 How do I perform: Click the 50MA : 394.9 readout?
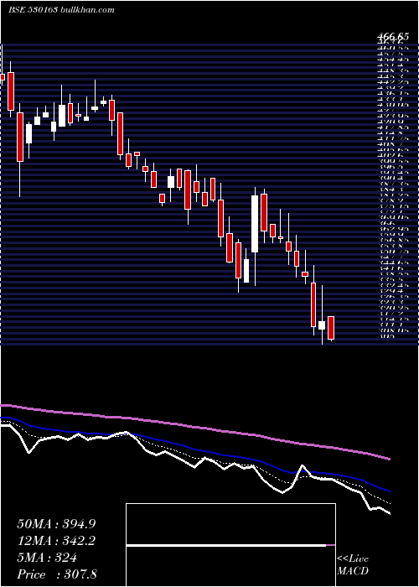pyautogui.click(x=56, y=524)
